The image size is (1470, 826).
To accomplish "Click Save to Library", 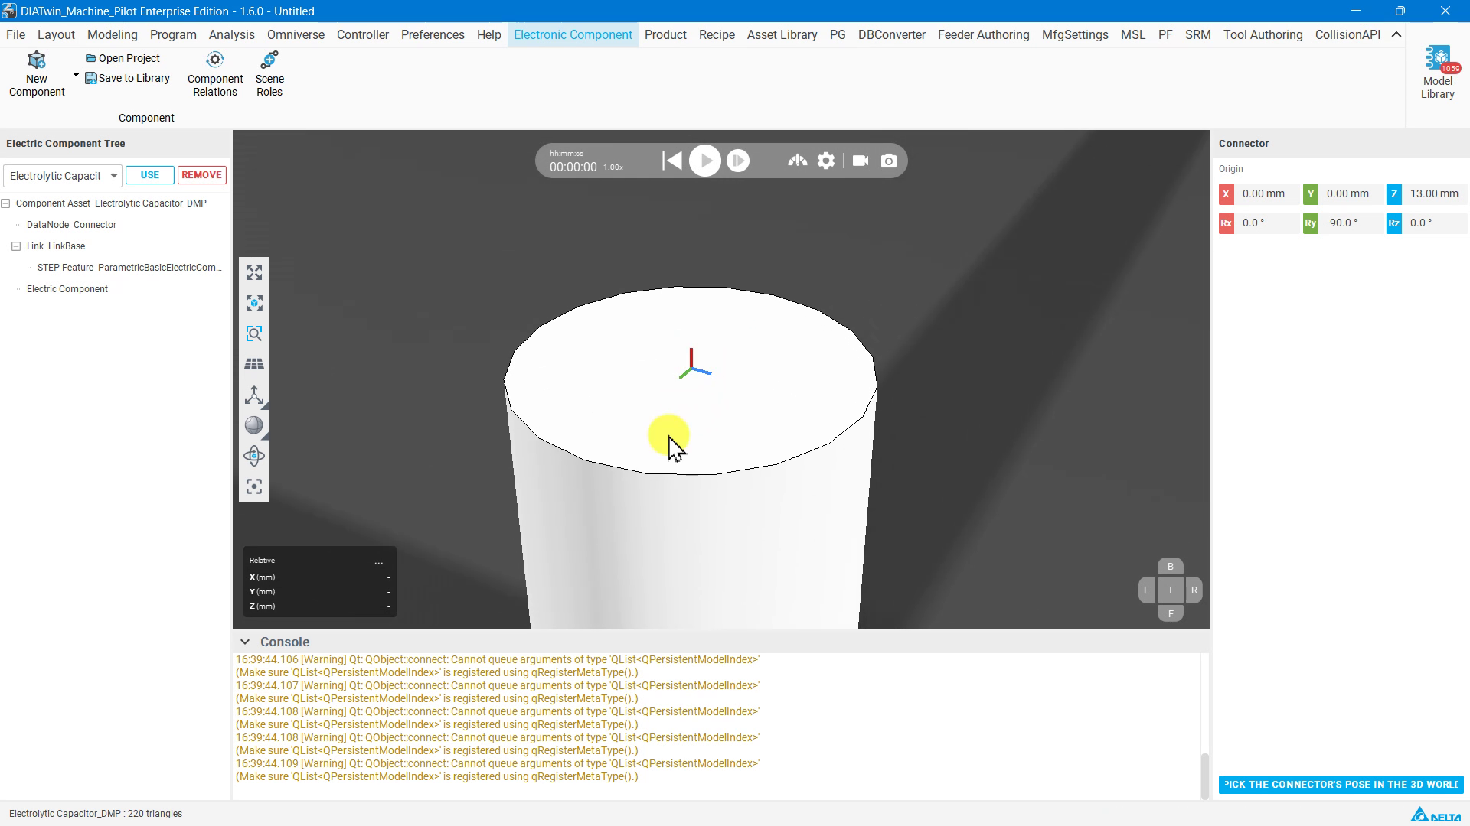I will click(127, 78).
